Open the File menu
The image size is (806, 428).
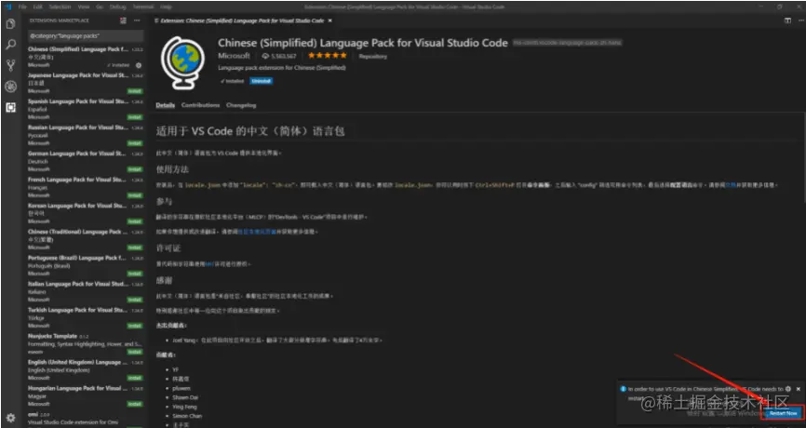pos(22,7)
